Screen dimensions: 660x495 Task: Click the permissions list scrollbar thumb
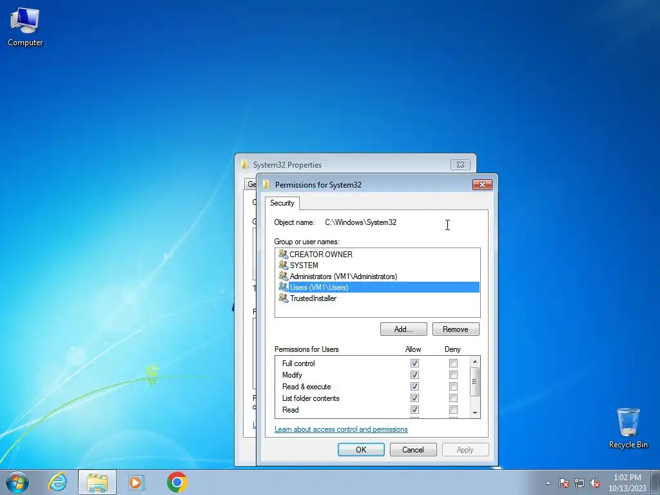(x=475, y=382)
